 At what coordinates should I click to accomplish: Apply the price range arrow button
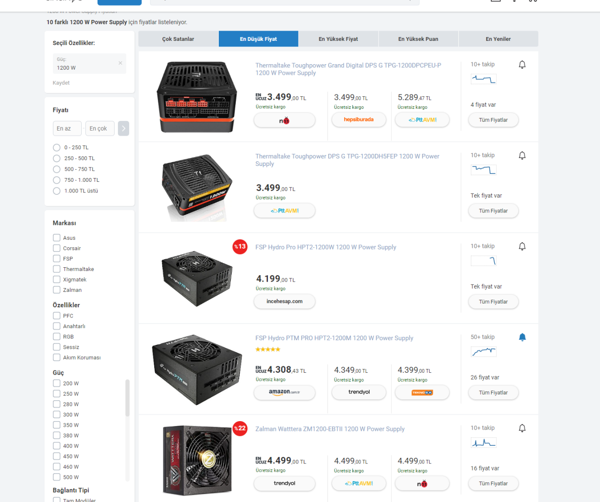click(124, 128)
